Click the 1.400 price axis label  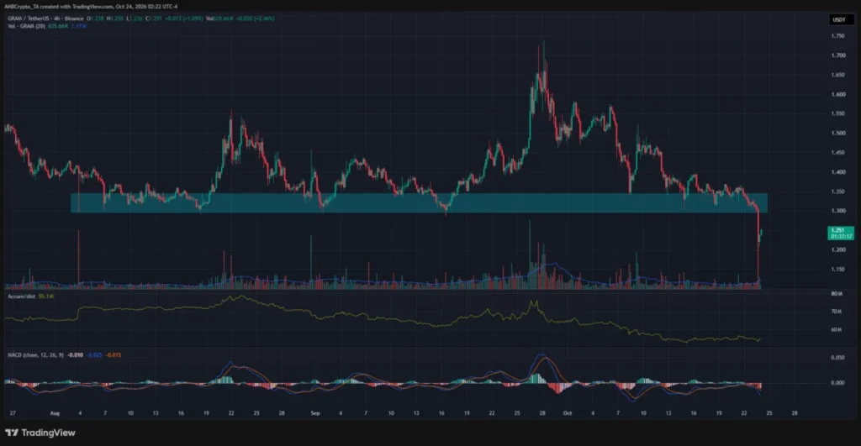click(838, 172)
